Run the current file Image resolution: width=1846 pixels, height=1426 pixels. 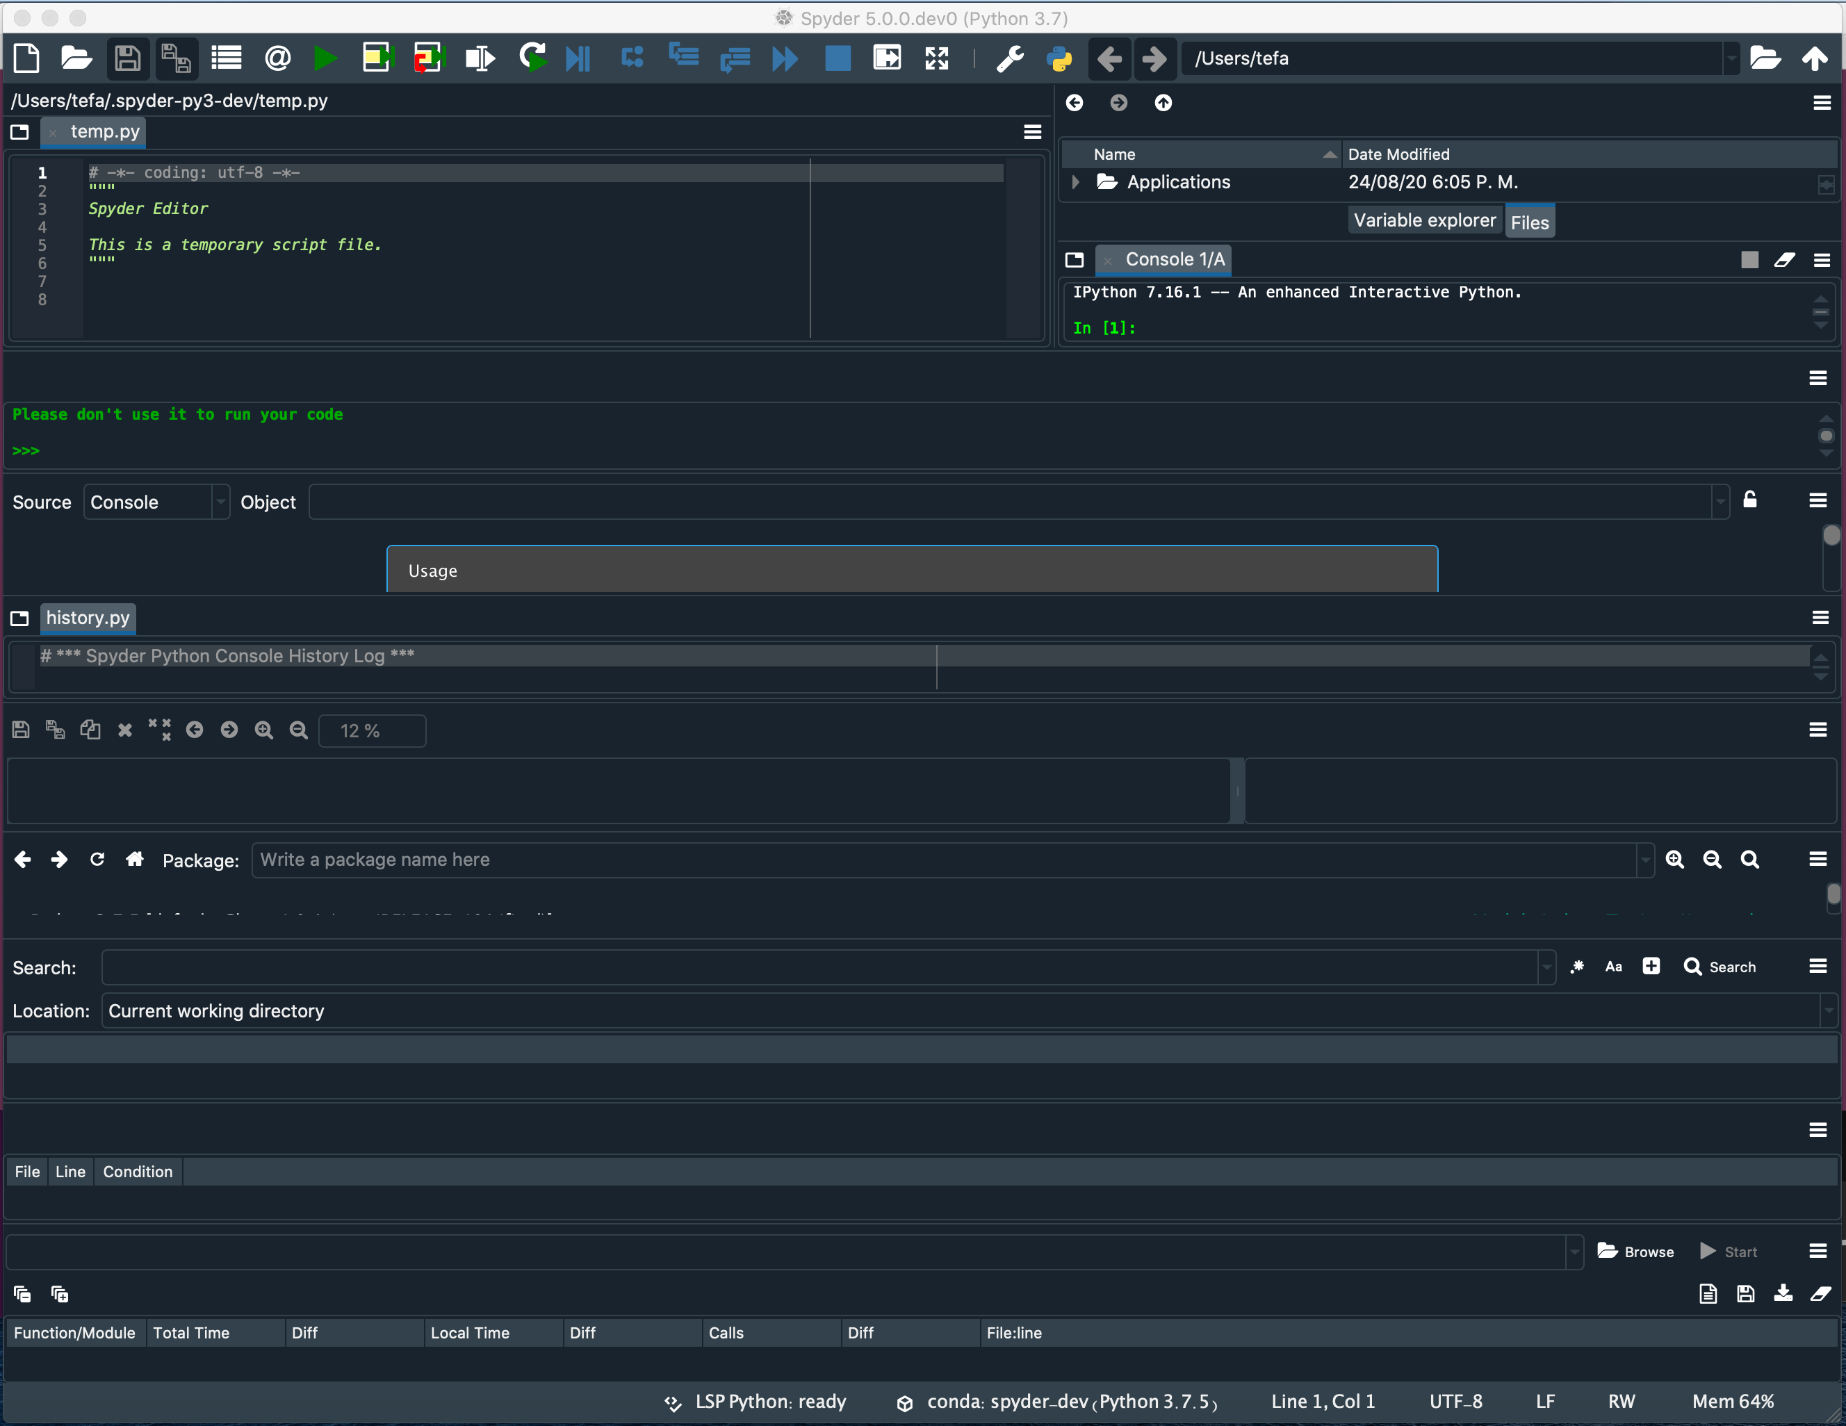coord(325,58)
